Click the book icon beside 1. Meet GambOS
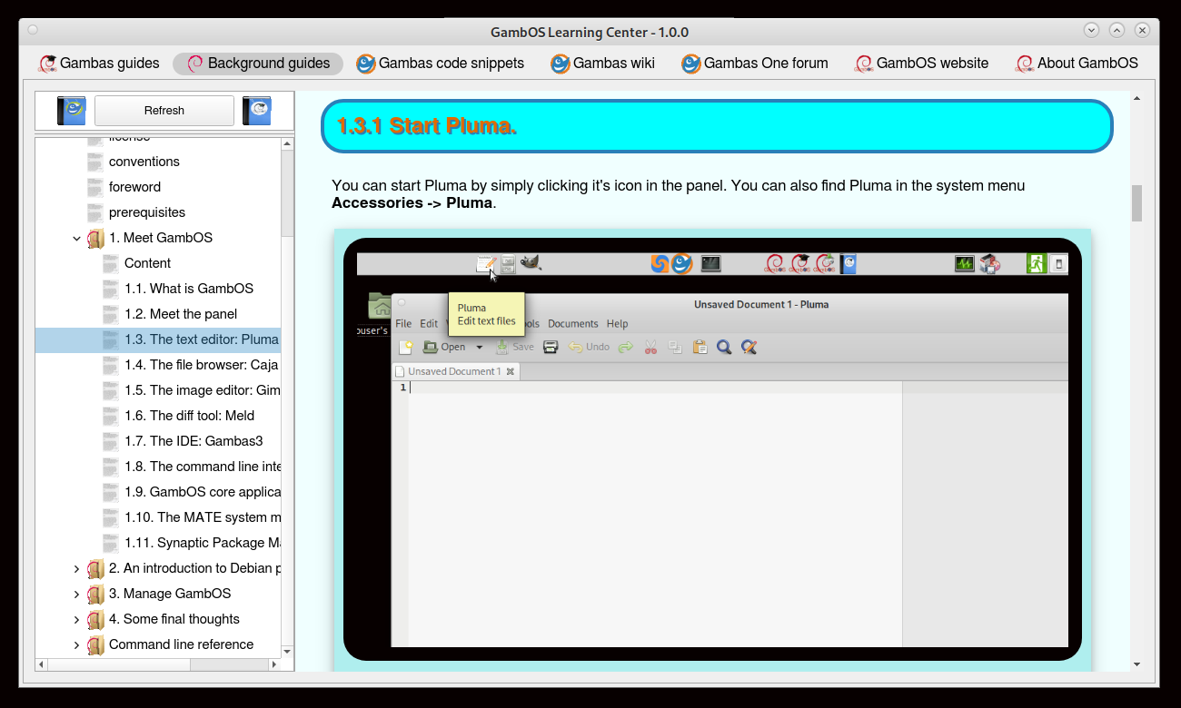 point(95,239)
